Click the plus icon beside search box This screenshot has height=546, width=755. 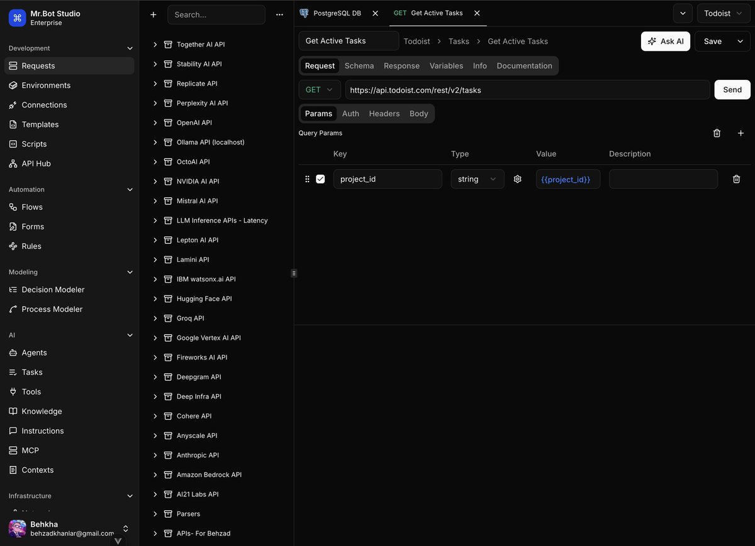(154, 14)
